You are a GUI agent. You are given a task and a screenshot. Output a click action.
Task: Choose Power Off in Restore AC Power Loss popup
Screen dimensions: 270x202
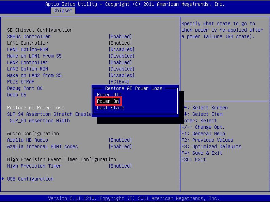(109, 95)
